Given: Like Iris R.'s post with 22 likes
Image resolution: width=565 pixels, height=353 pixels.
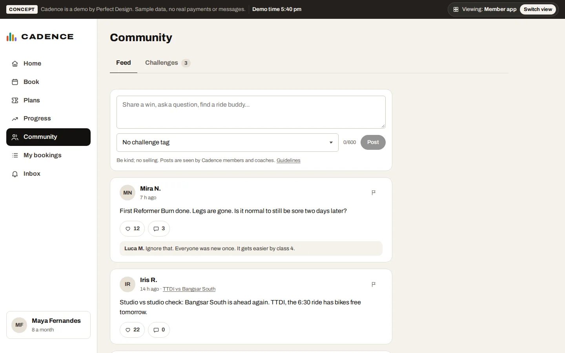Looking at the screenshot, I should coord(132,330).
